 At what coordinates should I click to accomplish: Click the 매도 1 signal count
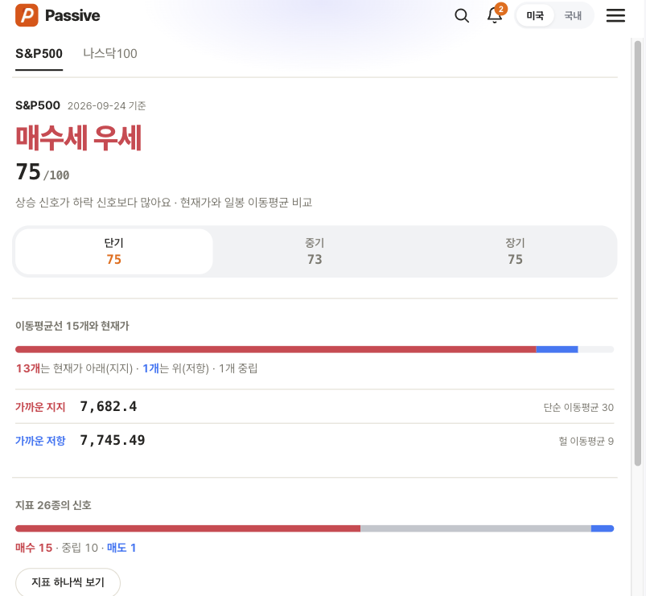coord(121,548)
